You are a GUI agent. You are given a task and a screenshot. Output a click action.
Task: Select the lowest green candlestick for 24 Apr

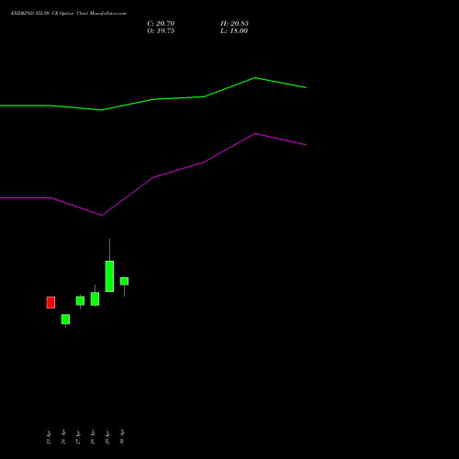(x=65, y=319)
